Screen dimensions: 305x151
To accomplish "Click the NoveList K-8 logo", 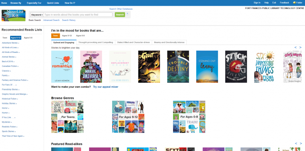I will pyautogui.click(x=13, y=15).
